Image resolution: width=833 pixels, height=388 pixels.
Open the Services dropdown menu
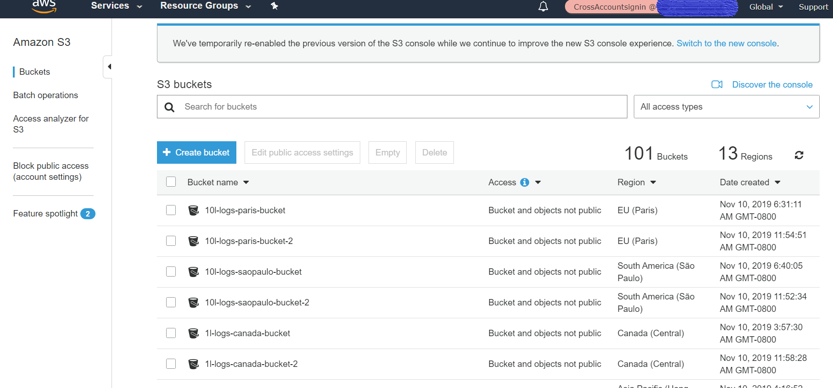pyautogui.click(x=116, y=6)
